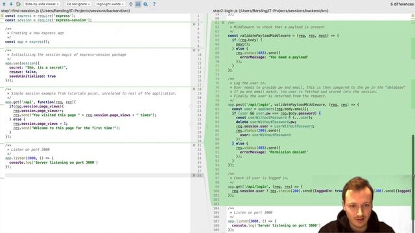This screenshot has width=415, height=233.
Task: Click the if (req.body) line
Action: pos(247,40)
